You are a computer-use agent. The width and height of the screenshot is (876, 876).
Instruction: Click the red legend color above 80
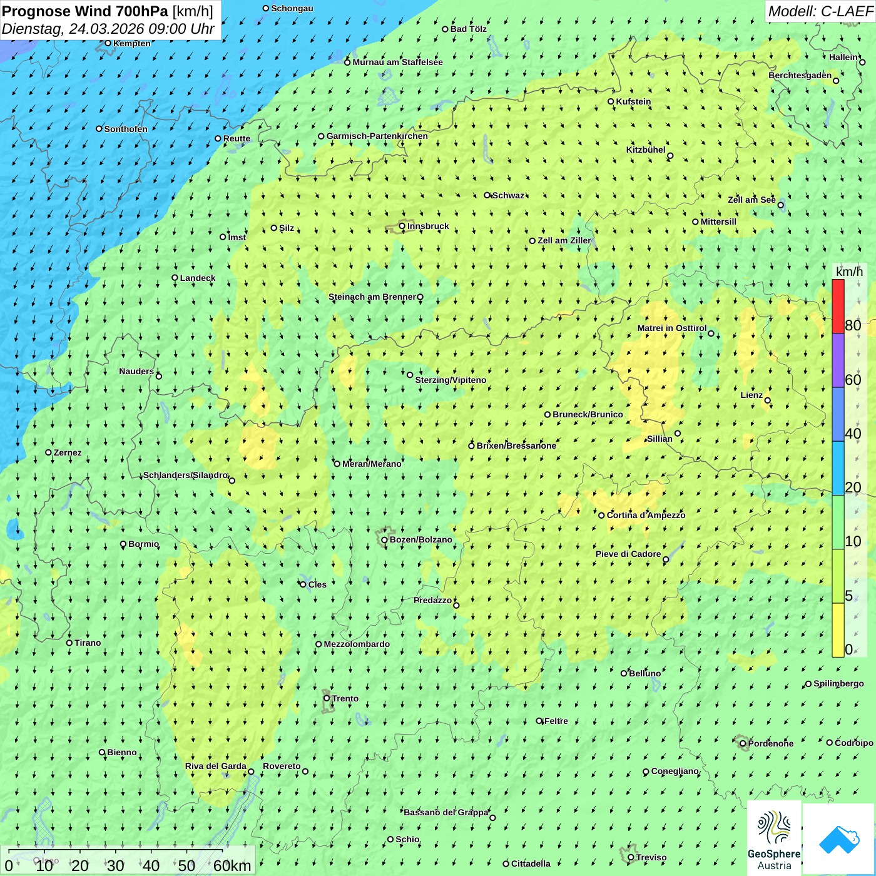[838, 305]
